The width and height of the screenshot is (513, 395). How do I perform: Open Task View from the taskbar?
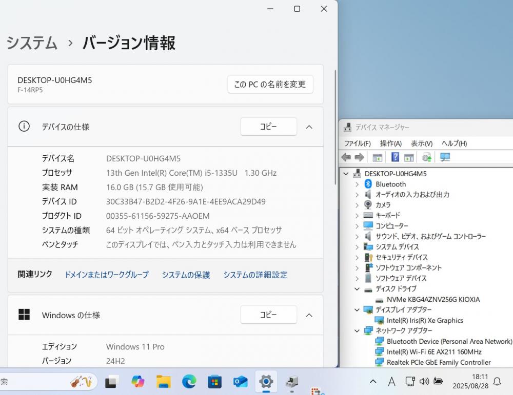click(111, 382)
